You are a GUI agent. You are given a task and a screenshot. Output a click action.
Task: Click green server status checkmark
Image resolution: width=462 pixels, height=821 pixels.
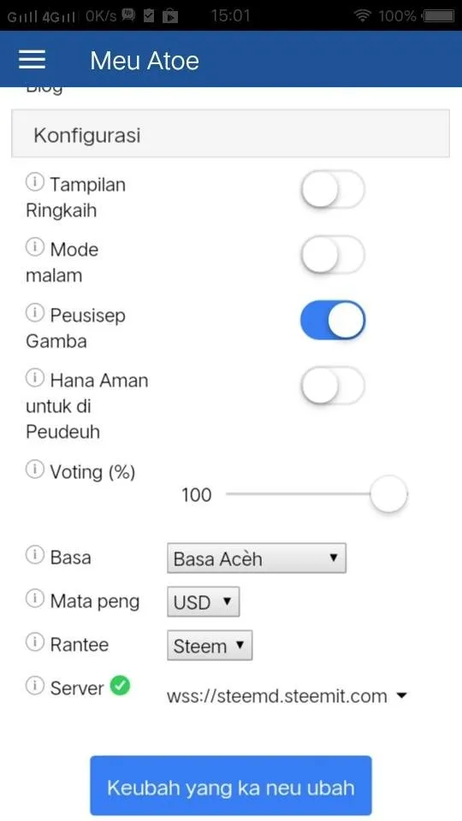120,686
